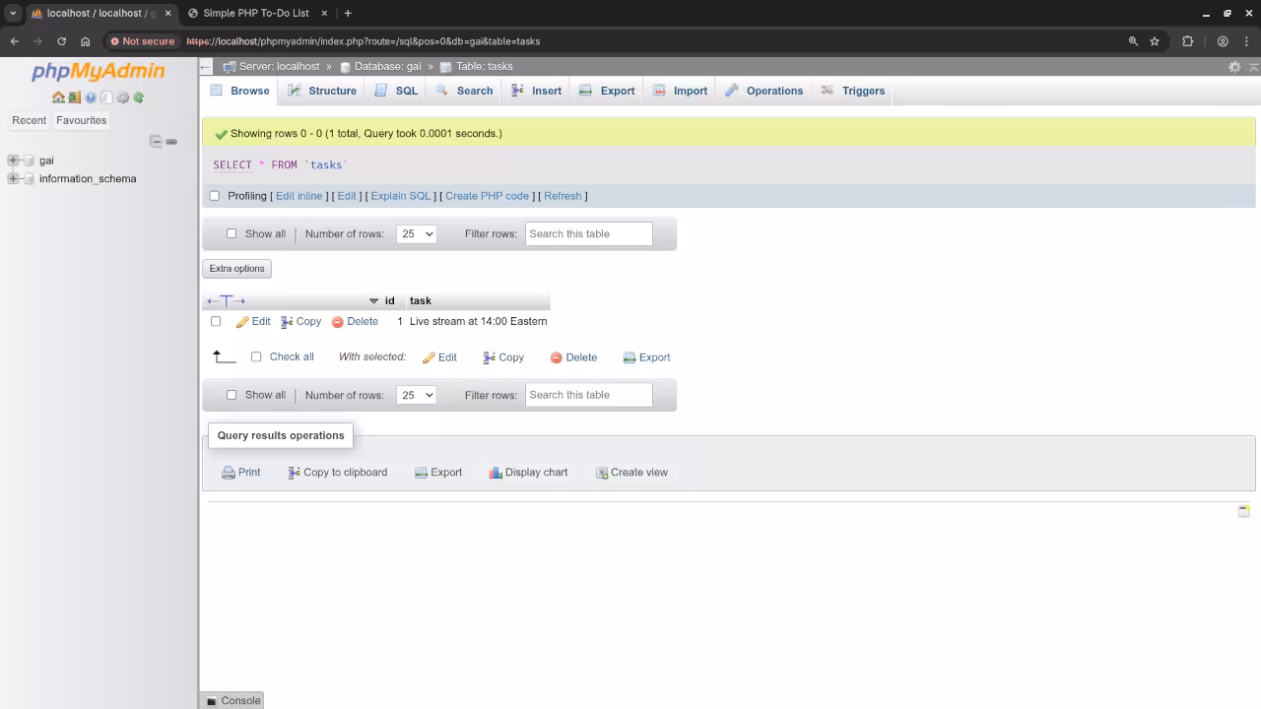
Task: Open the Triggers tab
Action: (853, 91)
